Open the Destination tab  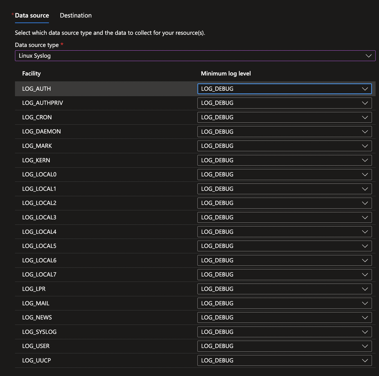[76, 16]
